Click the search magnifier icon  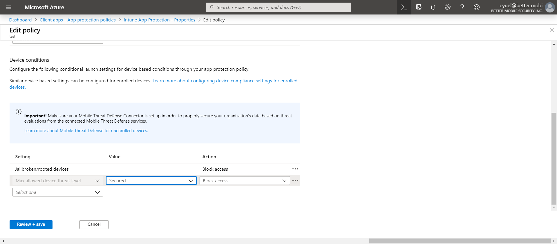(211, 7)
